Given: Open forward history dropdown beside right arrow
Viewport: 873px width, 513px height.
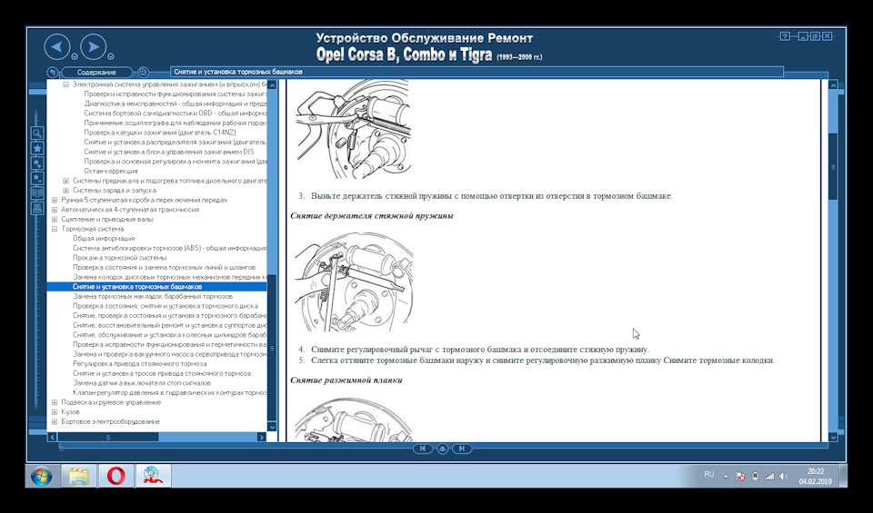Looking at the screenshot, I should coord(110,56).
